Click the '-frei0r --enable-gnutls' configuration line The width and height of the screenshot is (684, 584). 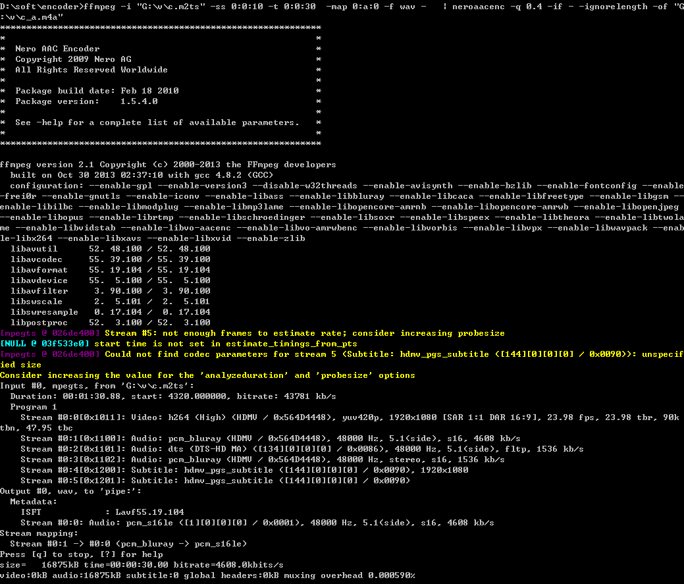click(x=342, y=196)
